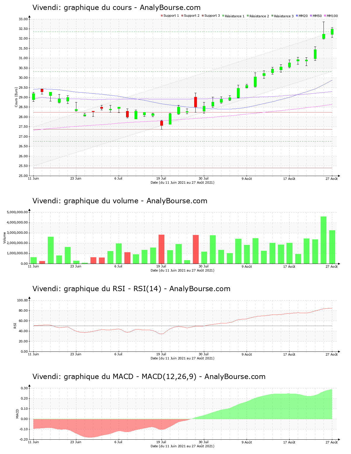Click the 'RSI' vertical axis label
Image resolution: width=351 pixels, height=454 pixels.
pos(15,326)
